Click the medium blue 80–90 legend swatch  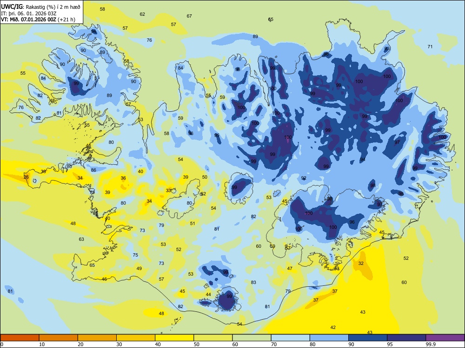coord(329,338)
